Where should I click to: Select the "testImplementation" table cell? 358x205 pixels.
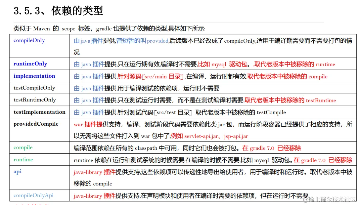pyautogui.click(x=39, y=112)
